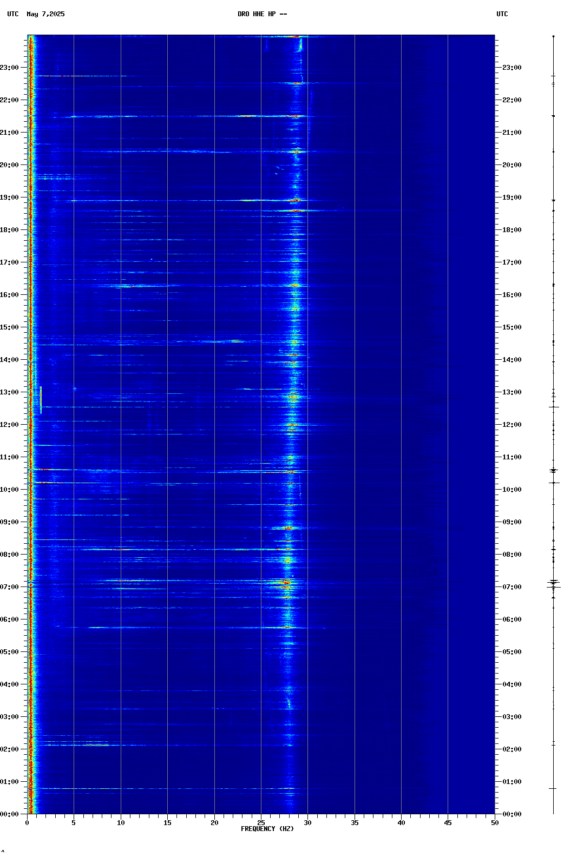Click the 10:30 burst on seismogram trace
The width and height of the screenshot is (577, 857).
pyautogui.click(x=553, y=470)
